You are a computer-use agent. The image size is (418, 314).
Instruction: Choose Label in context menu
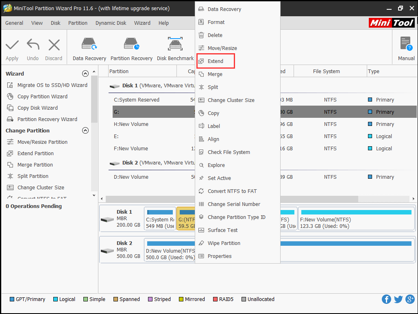[237, 126]
